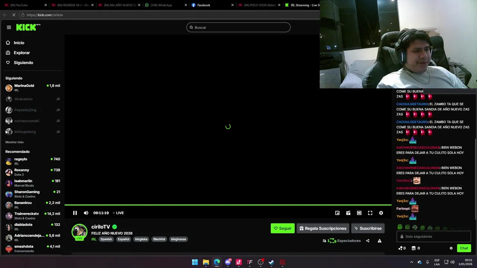Enter fullscreen mode
The height and width of the screenshot is (268, 477).
[370, 213]
